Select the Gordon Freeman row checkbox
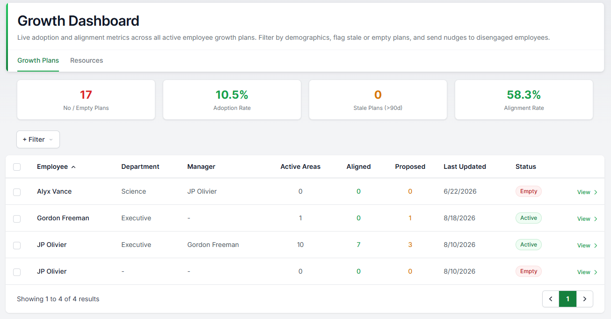This screenshot has width=611, height=319. (x=17, y=219)
